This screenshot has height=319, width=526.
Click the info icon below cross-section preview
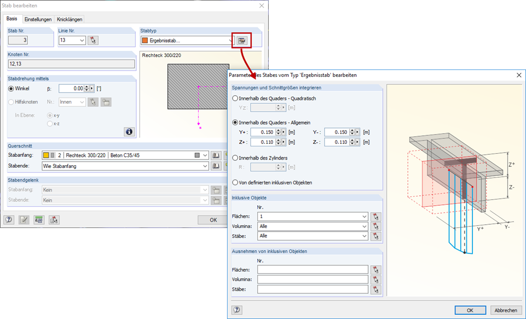click(128, 132)
